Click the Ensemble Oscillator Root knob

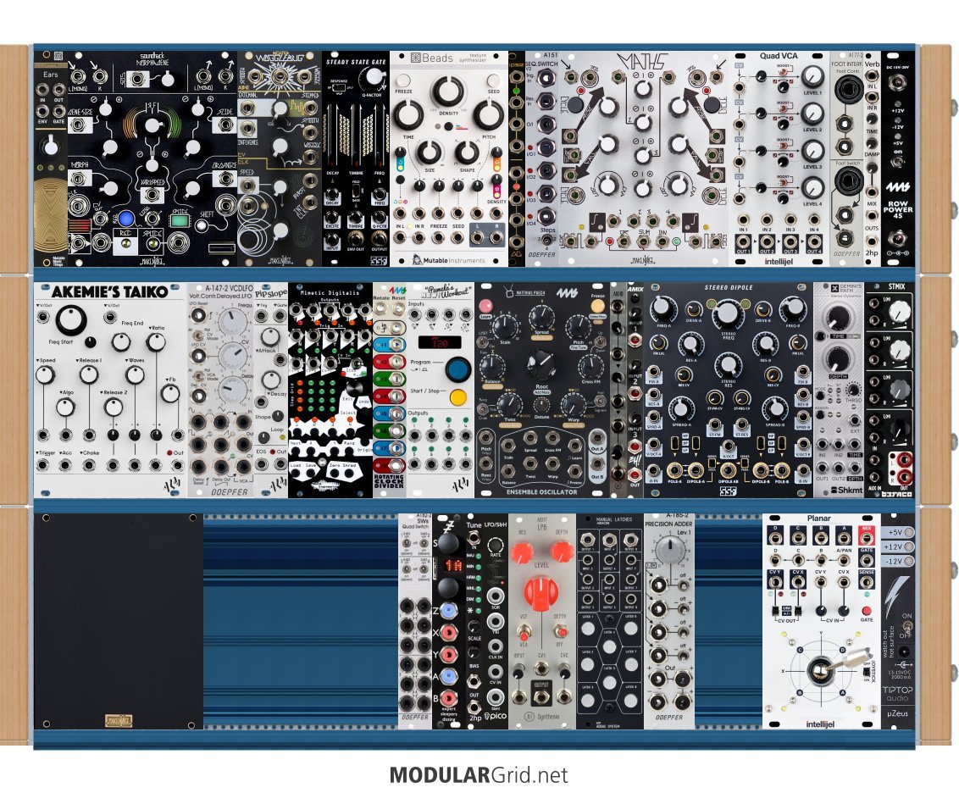pos(540,365)
